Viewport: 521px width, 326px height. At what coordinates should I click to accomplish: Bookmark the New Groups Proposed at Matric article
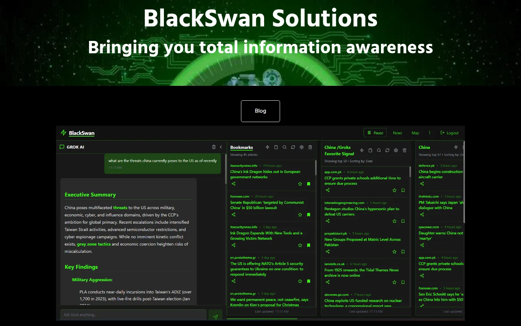tap(403, 252)
